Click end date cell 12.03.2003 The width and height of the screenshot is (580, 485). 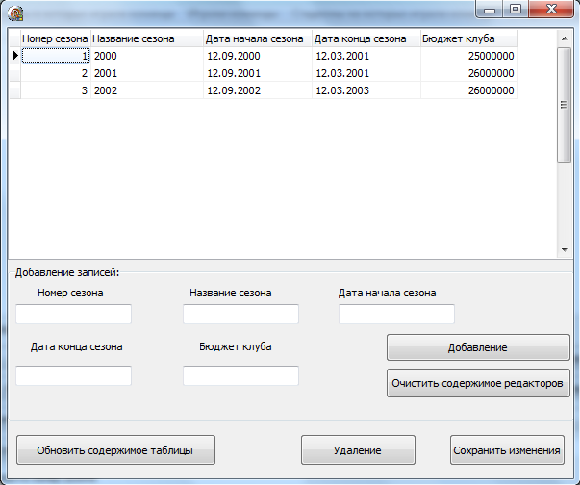[x=366, y=90]
